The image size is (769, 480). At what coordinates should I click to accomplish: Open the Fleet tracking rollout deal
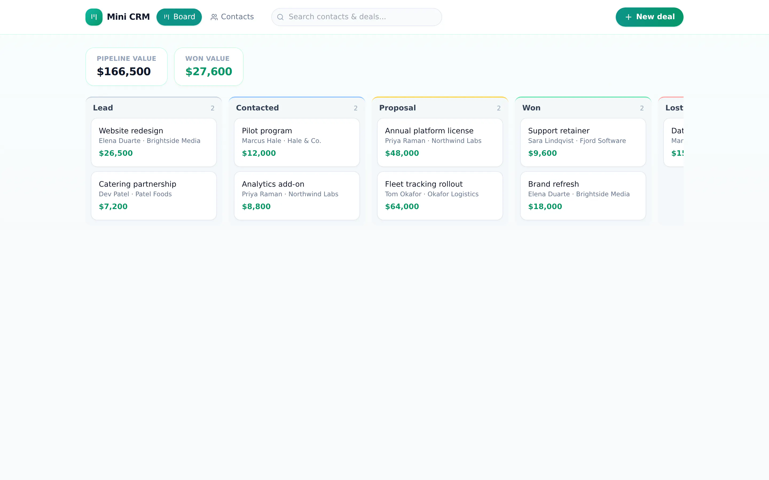[x=440, y=196]
